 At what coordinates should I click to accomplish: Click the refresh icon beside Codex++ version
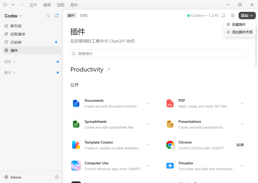[223, 16]
